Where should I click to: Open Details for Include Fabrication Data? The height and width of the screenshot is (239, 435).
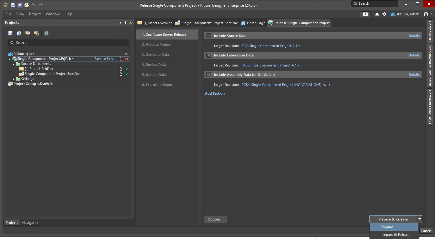(414, 55)
